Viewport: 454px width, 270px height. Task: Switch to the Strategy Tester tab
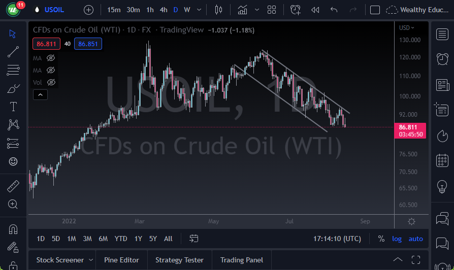179,260
